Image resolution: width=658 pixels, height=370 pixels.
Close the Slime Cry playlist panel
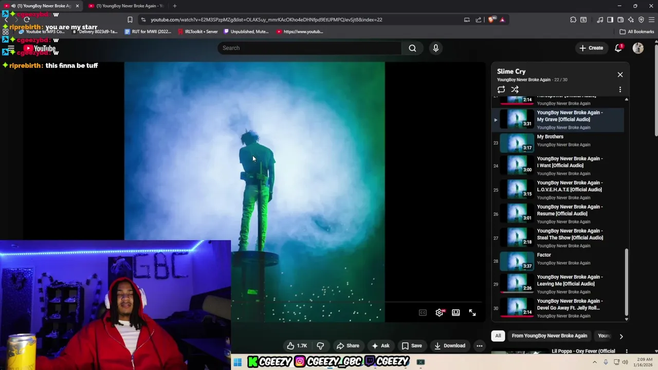(620, 75)
